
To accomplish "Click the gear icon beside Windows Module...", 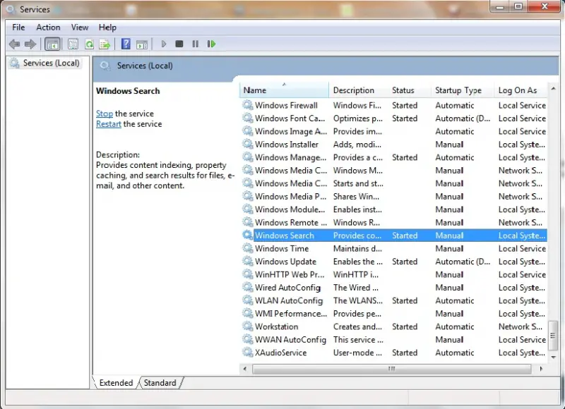I will click(248, 209).
